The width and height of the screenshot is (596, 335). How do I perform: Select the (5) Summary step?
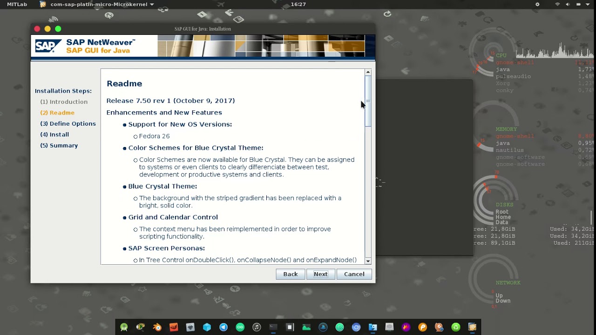tap(59, 146)
